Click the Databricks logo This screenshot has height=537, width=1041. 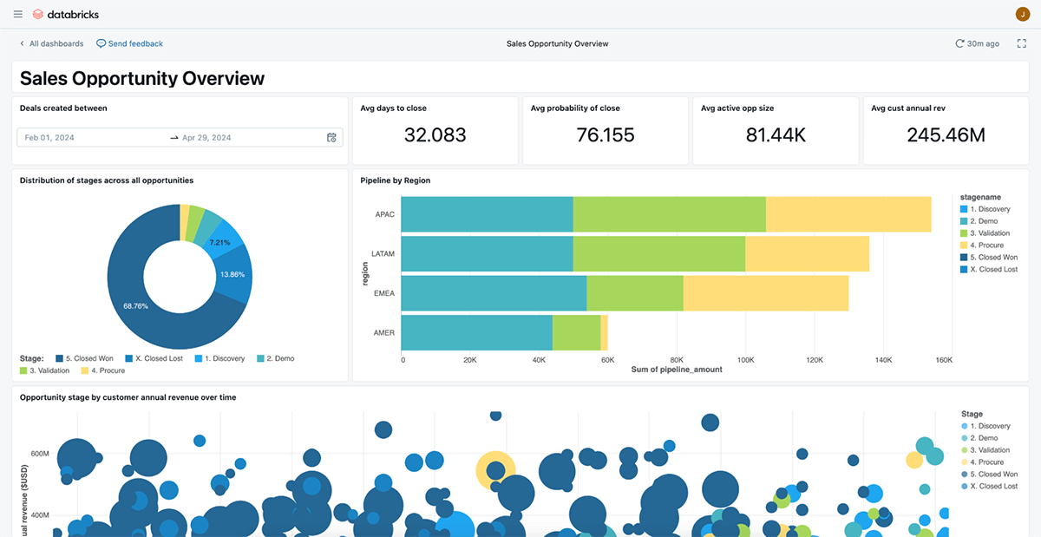[x=38, y=14]
